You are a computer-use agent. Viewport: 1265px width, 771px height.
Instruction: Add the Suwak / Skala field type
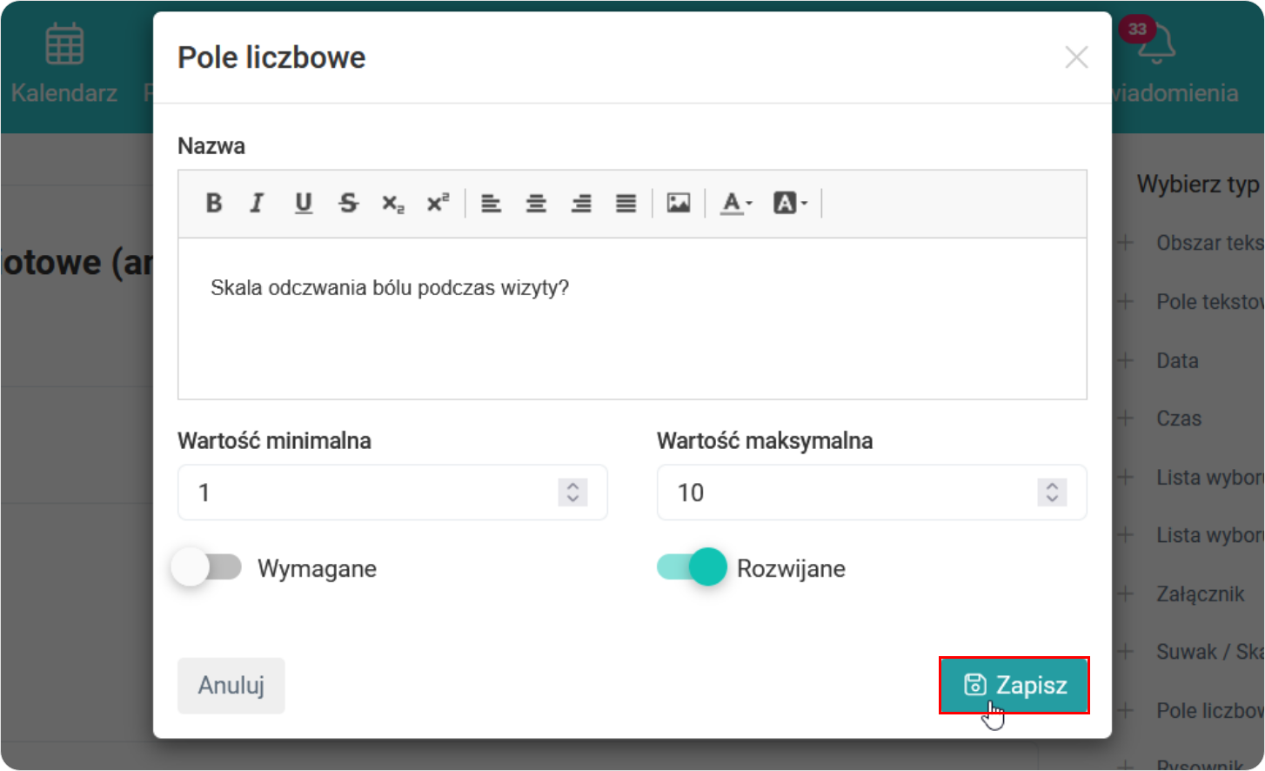tap(1190, 652)
